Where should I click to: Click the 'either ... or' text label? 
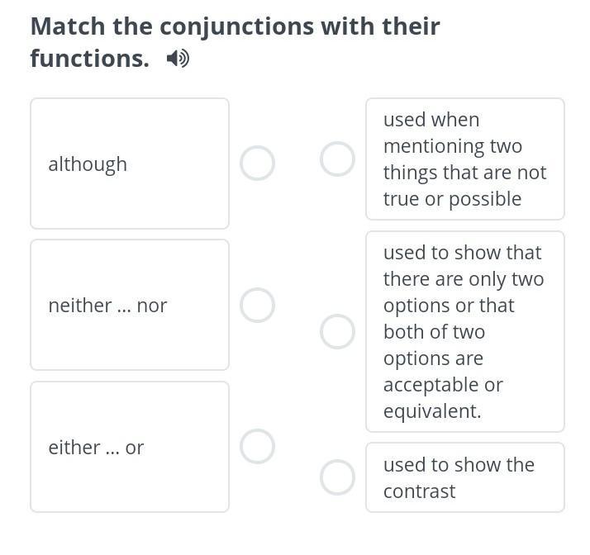coord(96,447)
